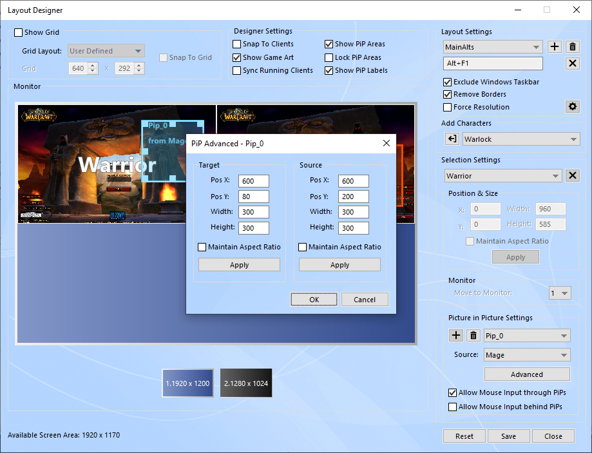Select the 1920 x 1200 monitor thumbnail
This screenshot has height=453, width=592.
click(x=188, y=383)
